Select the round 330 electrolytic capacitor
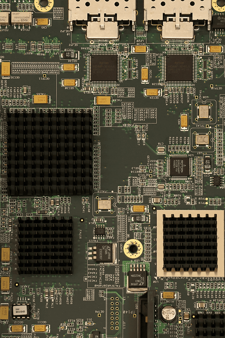This screenshot has width=225, height=338. (169, 314)
